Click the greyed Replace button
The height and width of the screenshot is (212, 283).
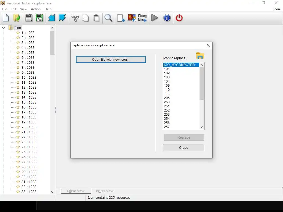click(184, 137)
